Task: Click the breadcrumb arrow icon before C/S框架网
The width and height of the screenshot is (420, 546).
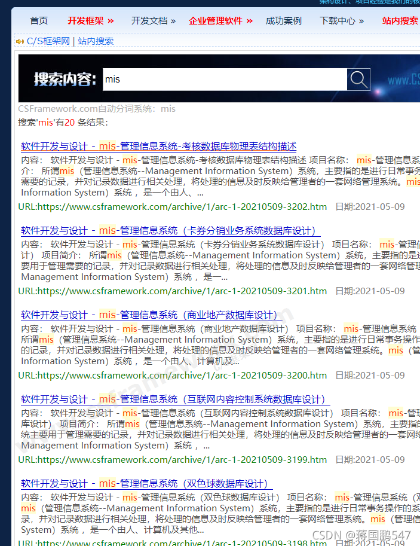Action: pyautogui.click(x=20, y=41)
